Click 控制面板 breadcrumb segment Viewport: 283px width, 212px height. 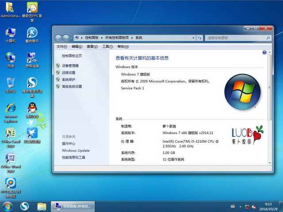point(92,38)
